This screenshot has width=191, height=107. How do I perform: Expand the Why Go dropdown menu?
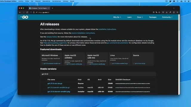[x=117, y=17]
